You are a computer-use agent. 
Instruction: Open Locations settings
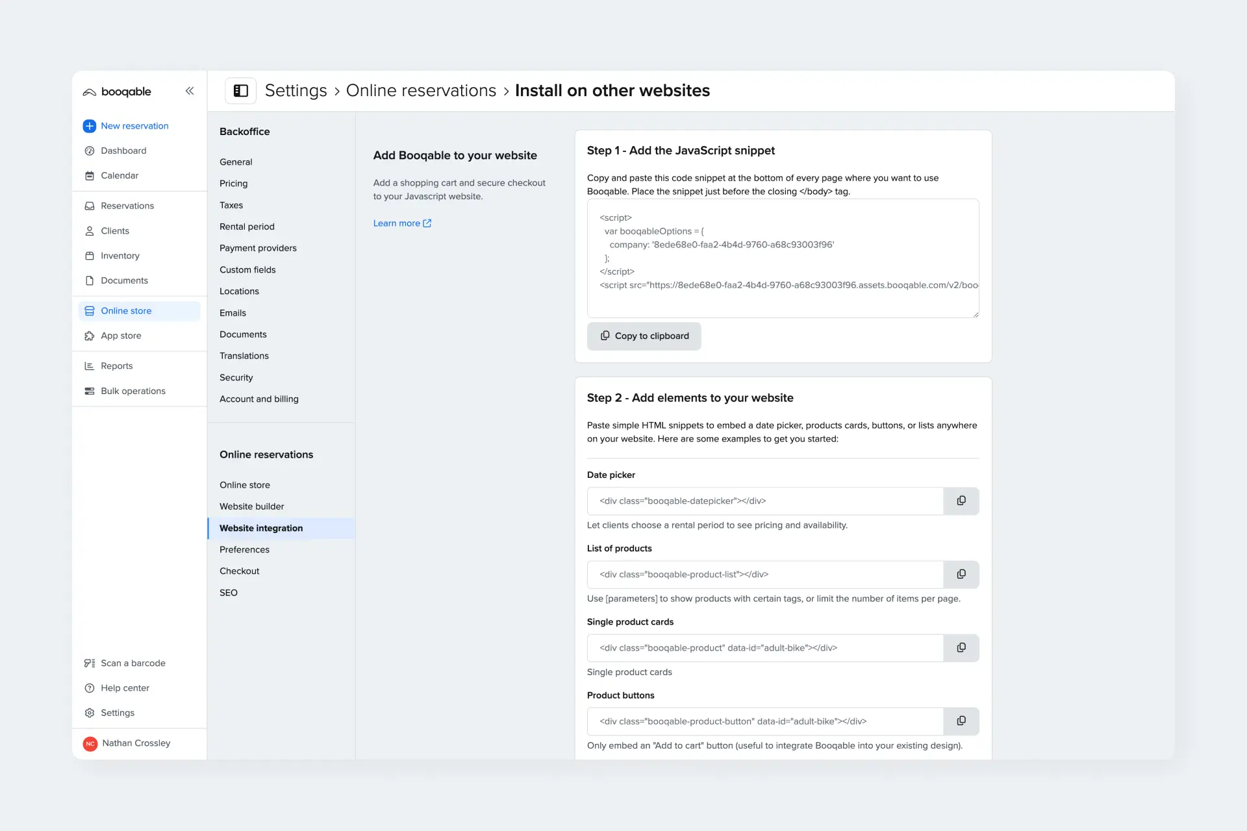[x=239, y=291]
